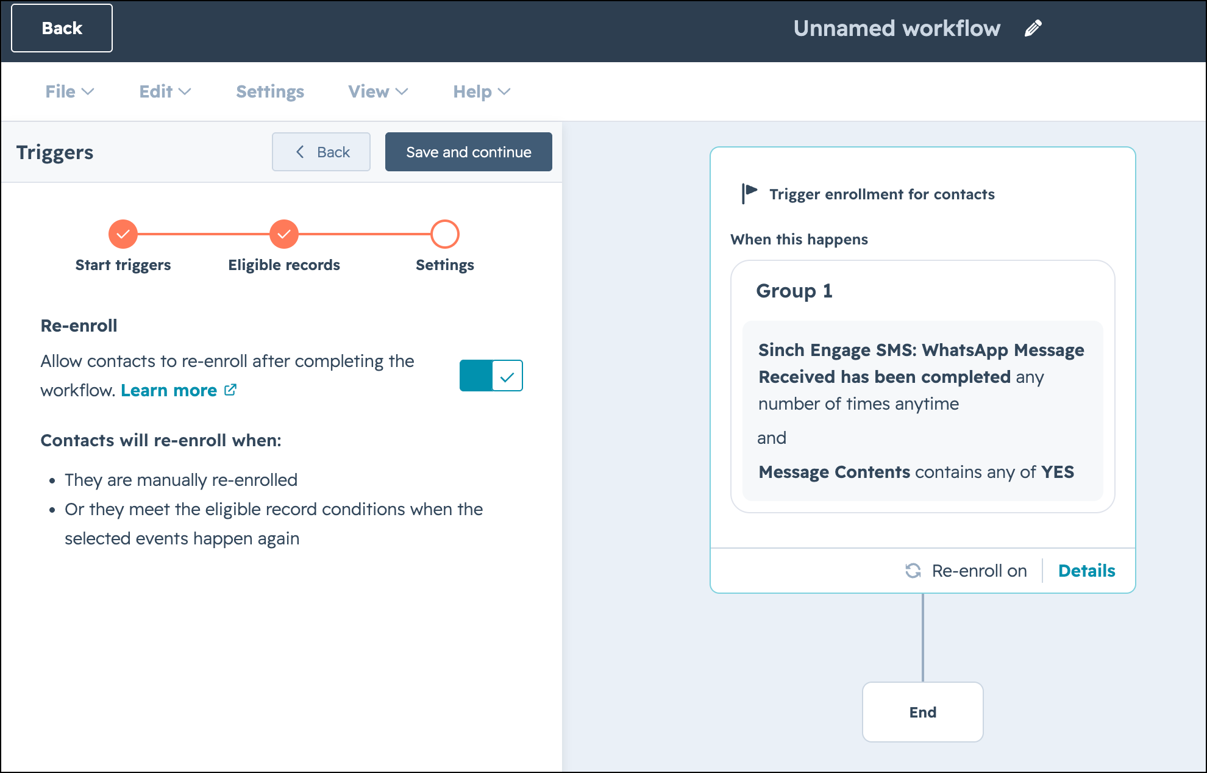1207x773 pixels.
Task: Click the Start triggers completed step circle
Action: pyautogui.click(x=123, y=234)
